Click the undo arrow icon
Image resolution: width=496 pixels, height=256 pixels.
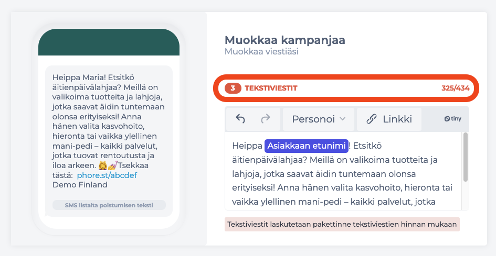click(240, 119)
